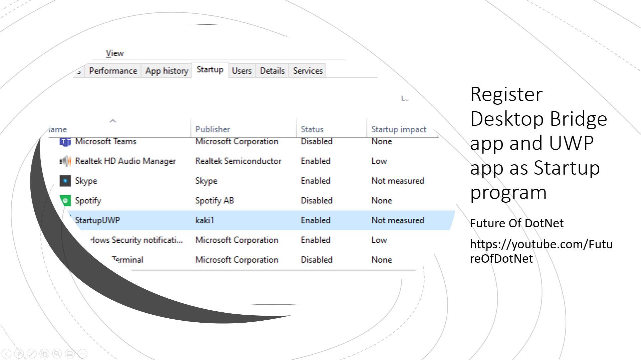Open more slideshow options ellipsis
Viewport: 641px width, 360px height.
(x=82, y=353)
